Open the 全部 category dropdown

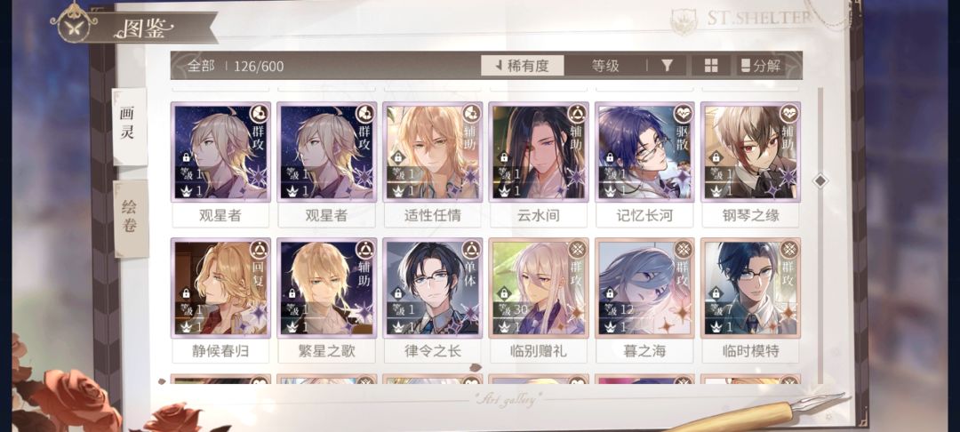tap(201, 66)
